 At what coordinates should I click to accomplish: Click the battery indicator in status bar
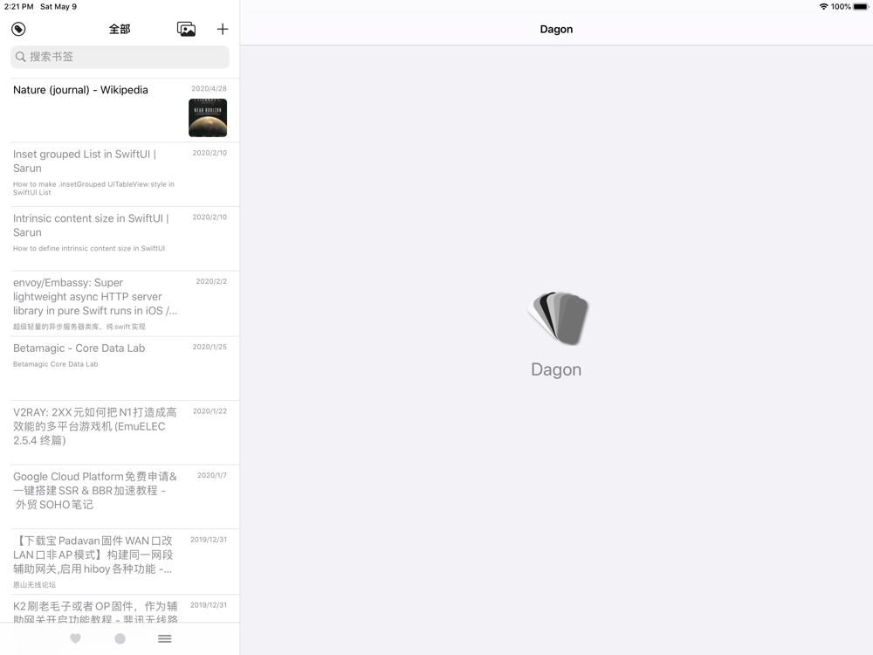861,7
